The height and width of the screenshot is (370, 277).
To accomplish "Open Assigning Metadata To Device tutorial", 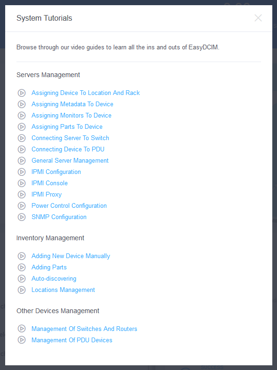I will (x=72, y=104).
